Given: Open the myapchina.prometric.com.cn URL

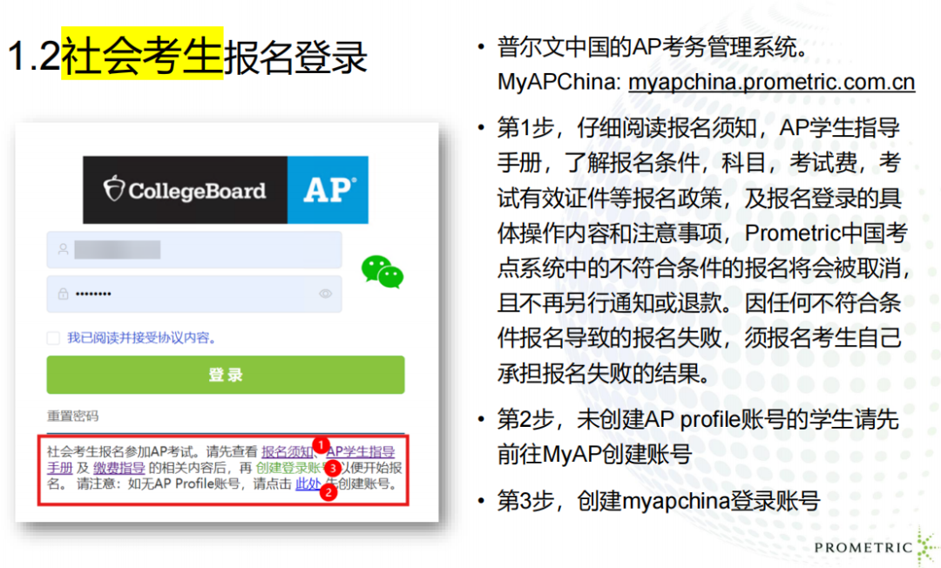Looking at the screenshot, I should 771,82.
